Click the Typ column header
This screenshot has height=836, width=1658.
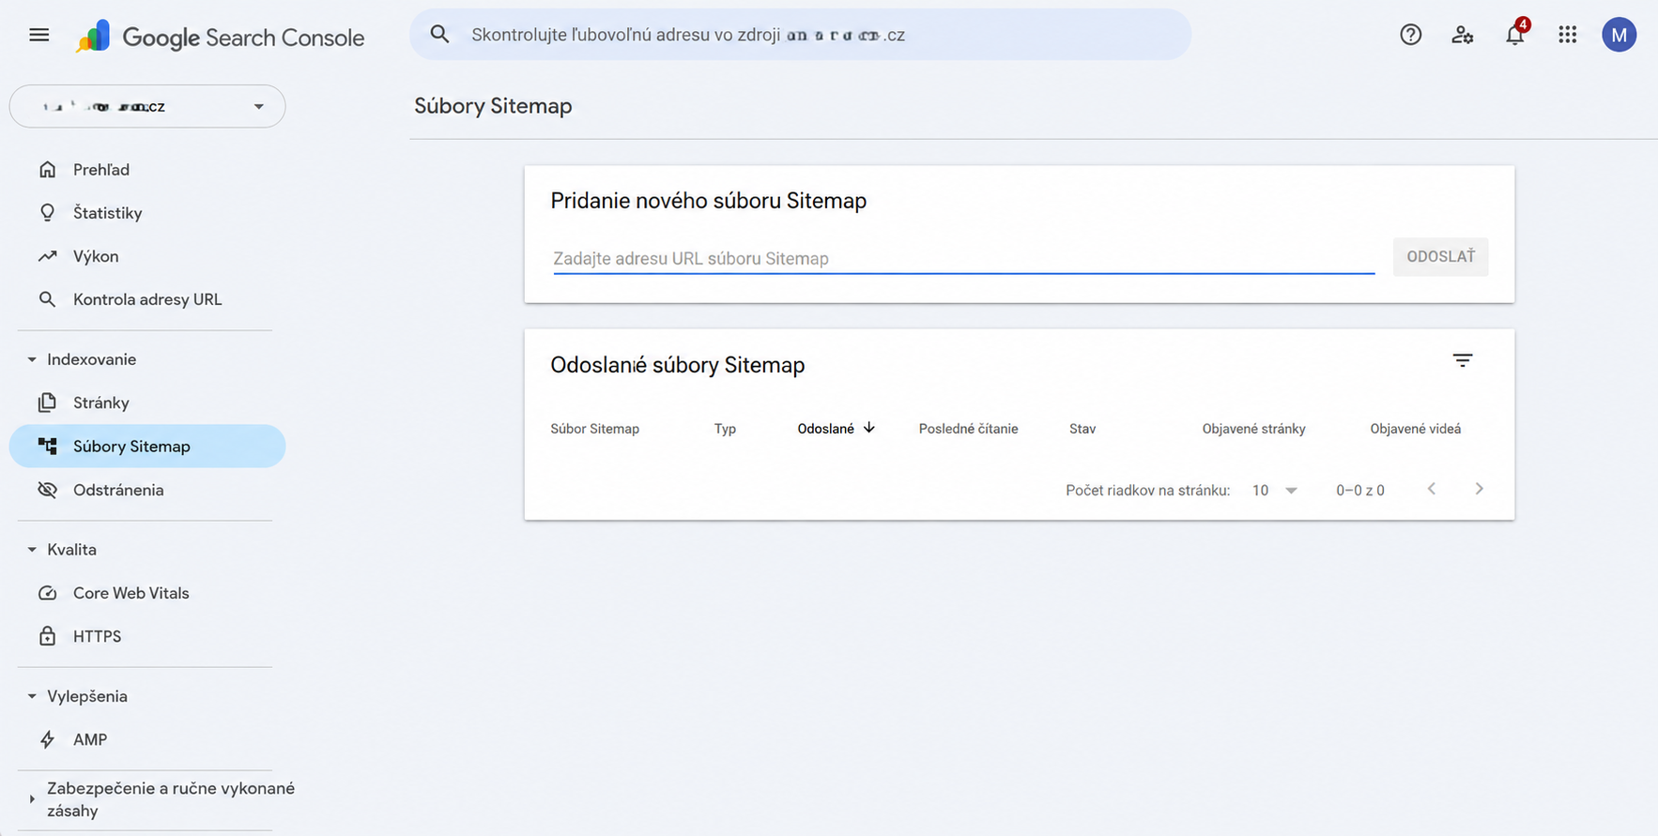point(725,429)
